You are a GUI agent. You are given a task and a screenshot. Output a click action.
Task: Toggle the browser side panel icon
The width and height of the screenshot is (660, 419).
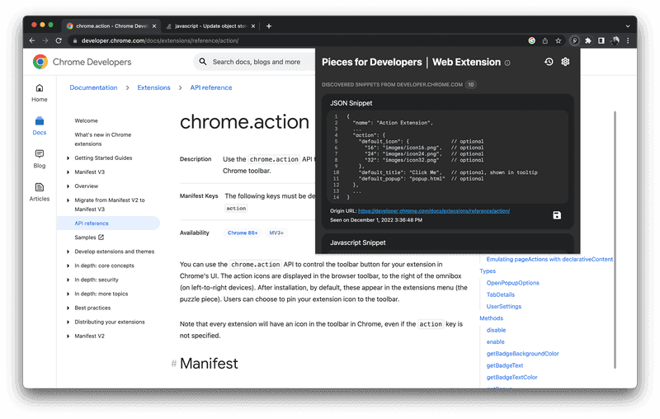[601, 40]
